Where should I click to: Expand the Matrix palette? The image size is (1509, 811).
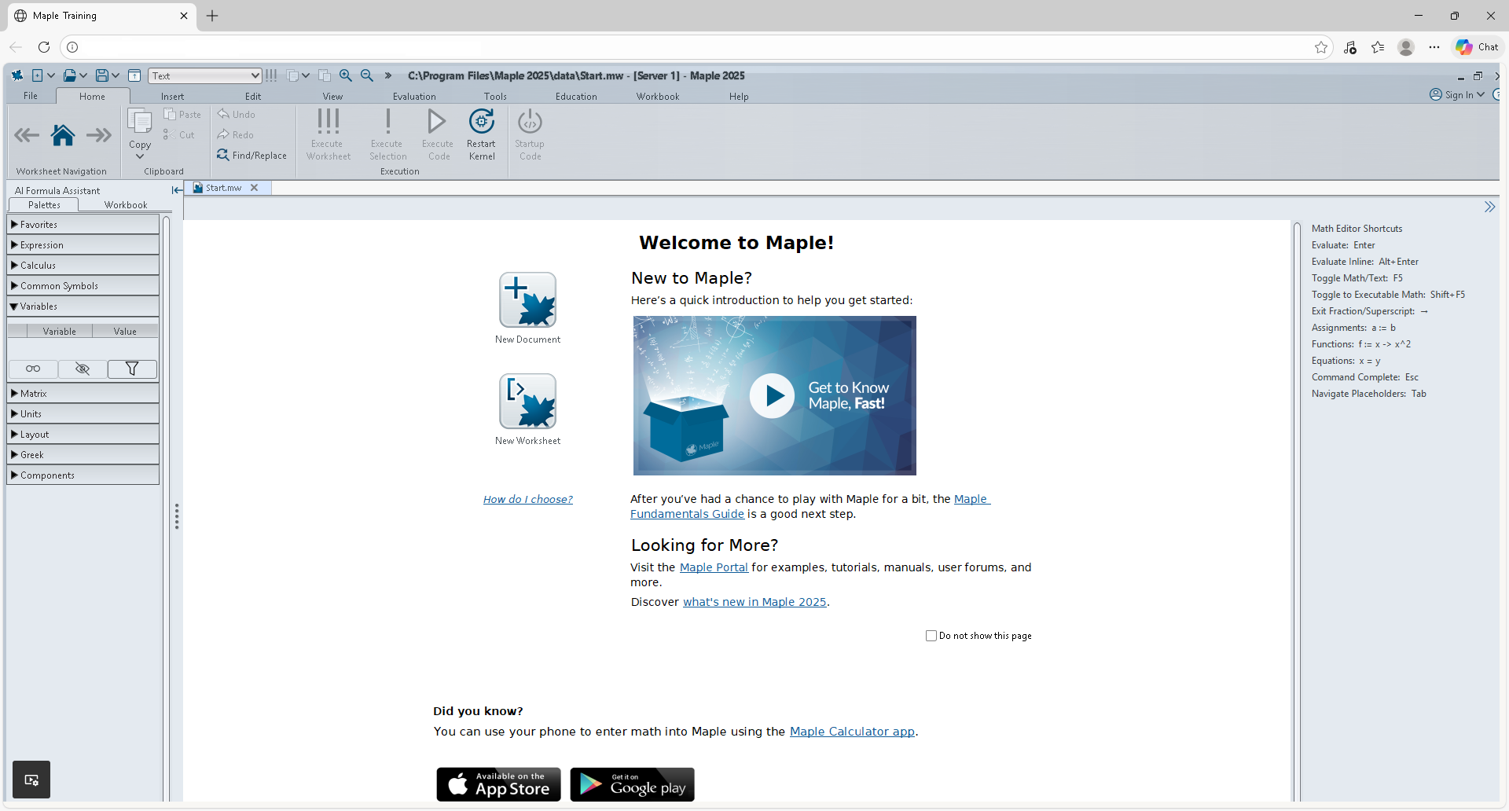(x=83, y=394)
